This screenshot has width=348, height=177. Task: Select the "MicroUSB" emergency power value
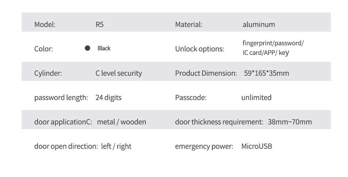click(256, 146)
